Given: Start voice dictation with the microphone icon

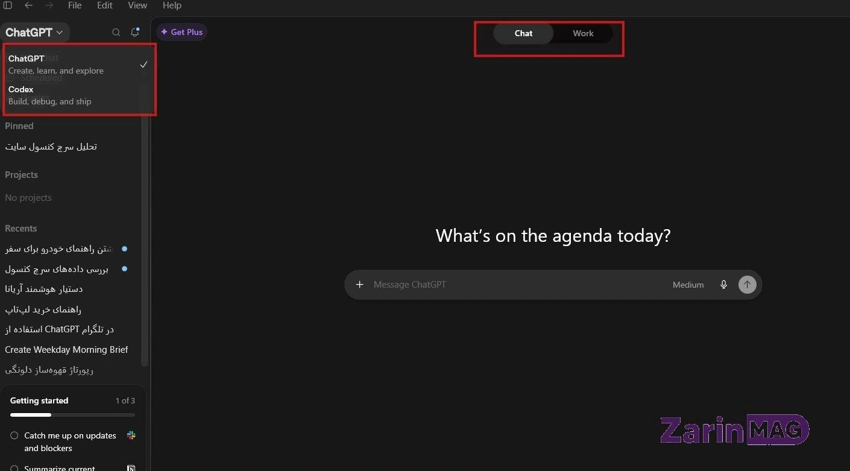Looking at the screenshot, I should coord(724,285).
